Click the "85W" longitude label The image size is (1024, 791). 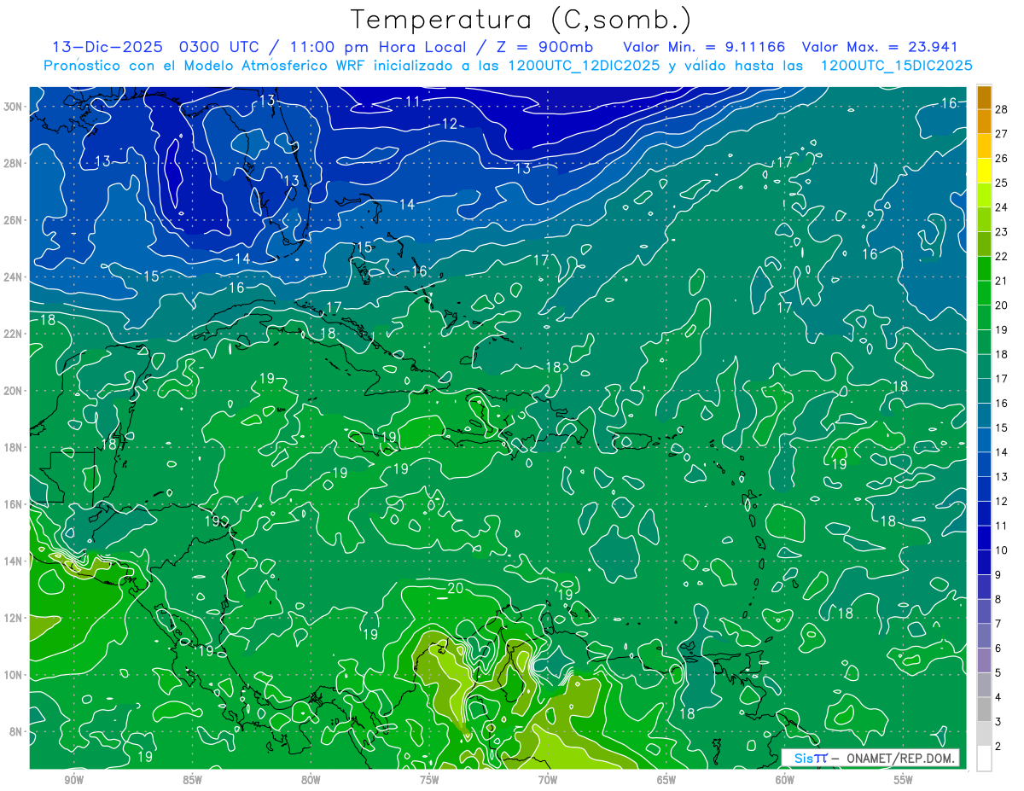tap(192, 780)
